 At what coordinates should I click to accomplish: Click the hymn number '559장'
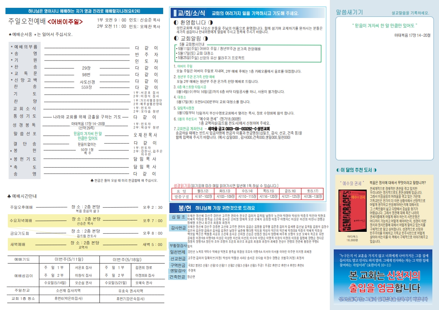pos(87,87)
